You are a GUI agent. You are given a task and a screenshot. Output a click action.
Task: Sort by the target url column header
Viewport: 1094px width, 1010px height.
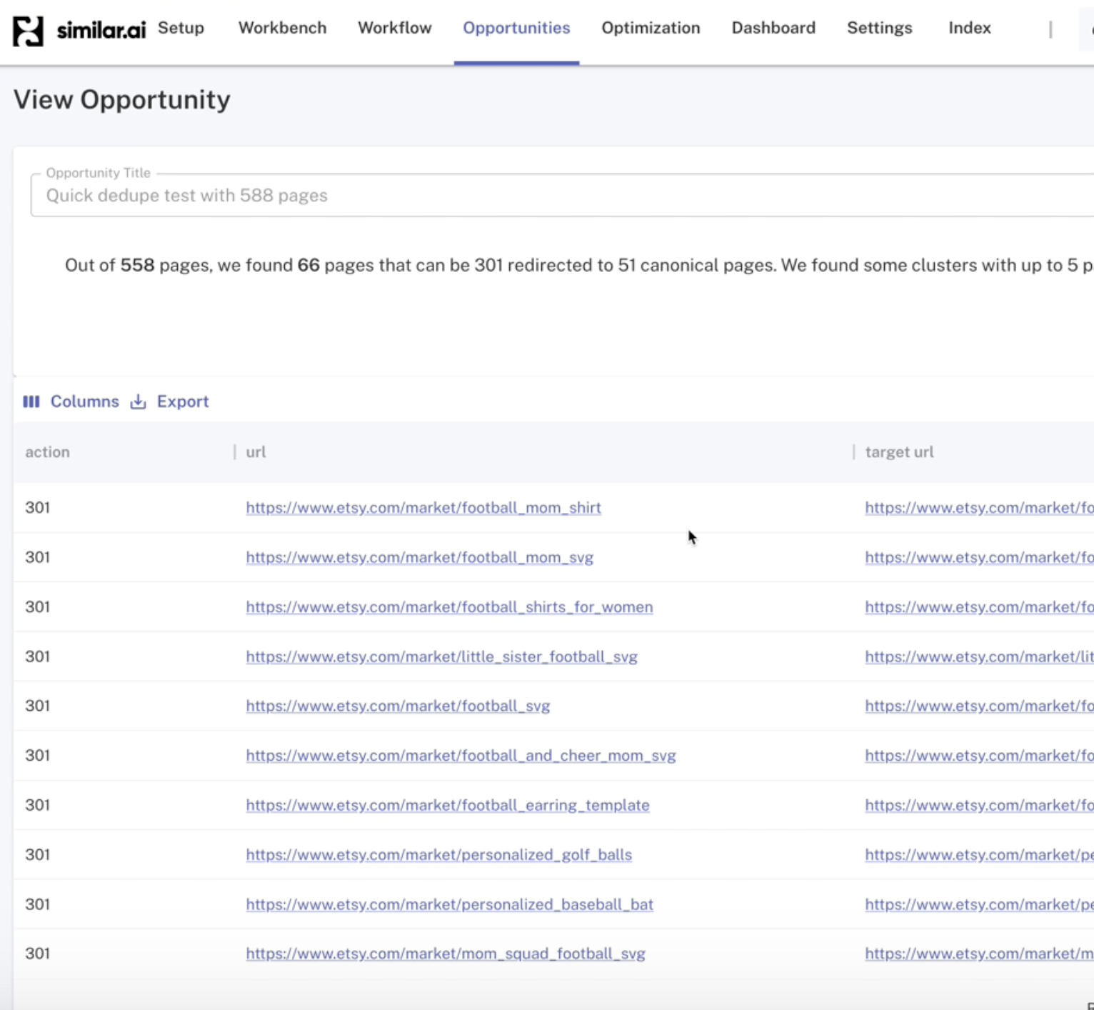(x=899, y=452)
